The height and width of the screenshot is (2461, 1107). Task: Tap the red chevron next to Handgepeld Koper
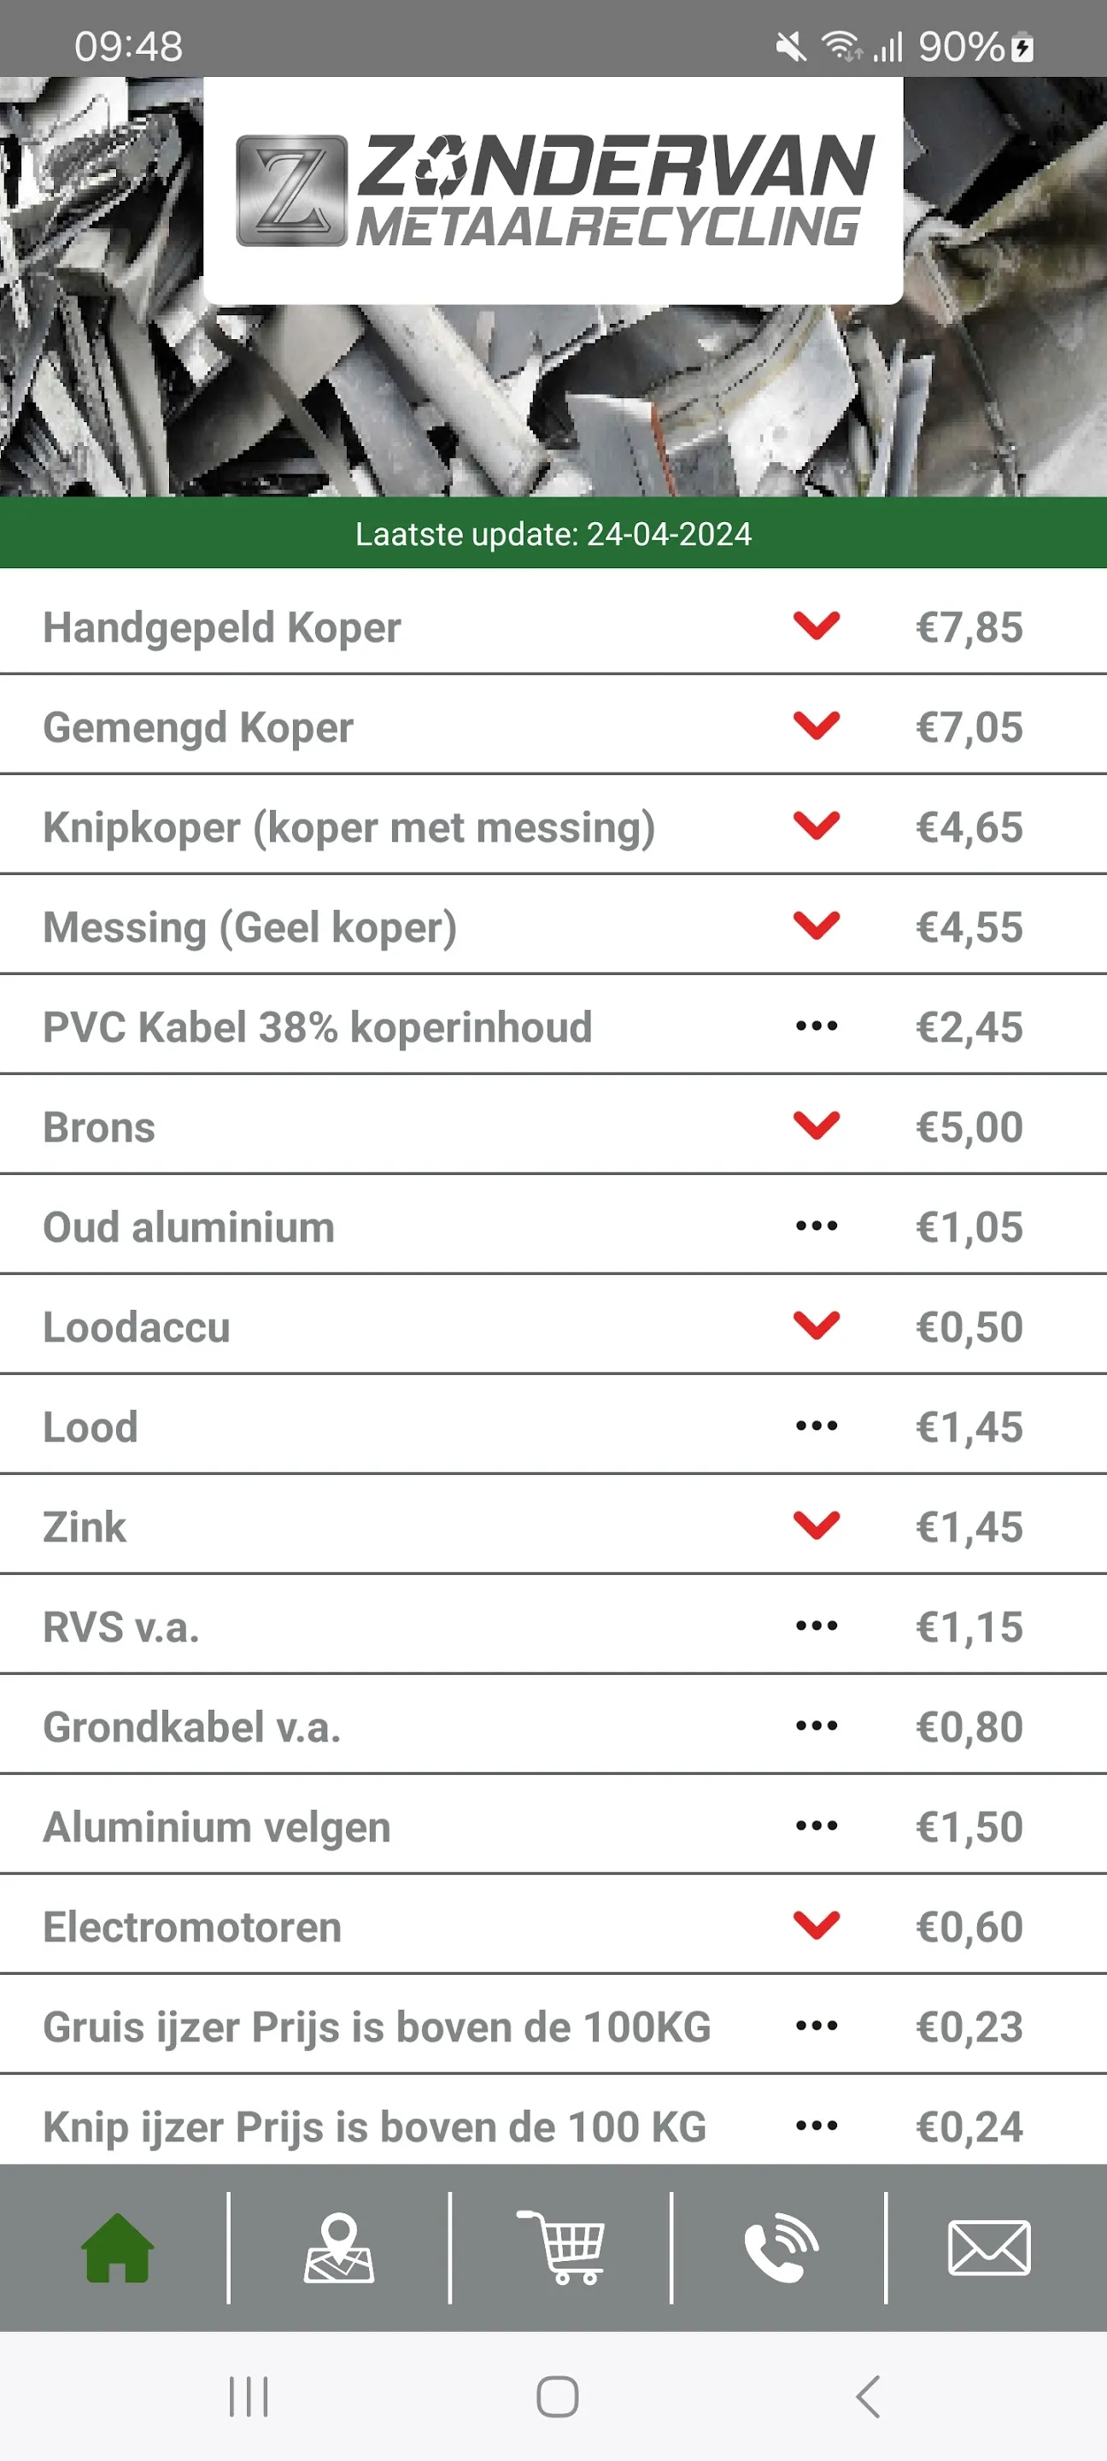tap(817, 626)
